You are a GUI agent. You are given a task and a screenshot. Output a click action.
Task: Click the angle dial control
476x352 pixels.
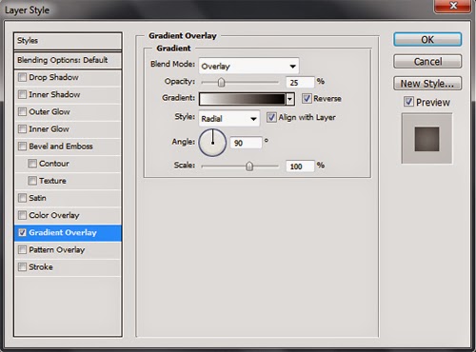click(212, 143)
